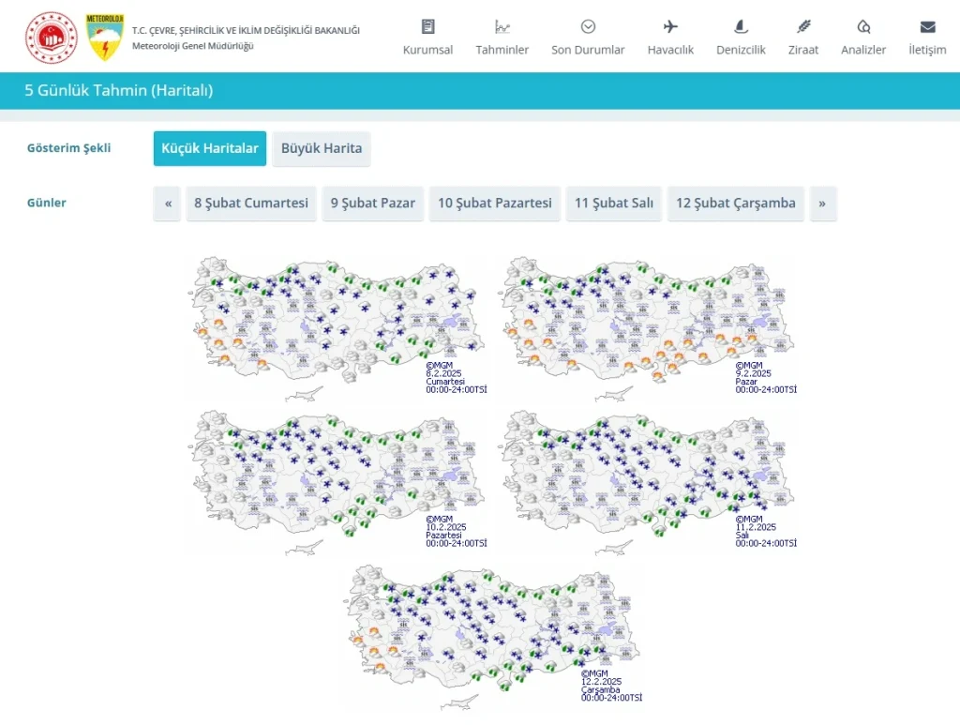
Task: Select the Havacılık airplane icon
Action: coord(670,27)
